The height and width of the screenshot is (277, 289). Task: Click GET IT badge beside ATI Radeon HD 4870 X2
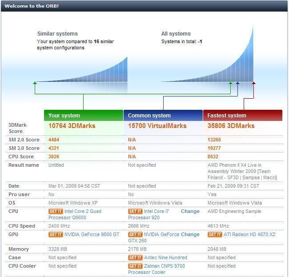pos(215,234)
